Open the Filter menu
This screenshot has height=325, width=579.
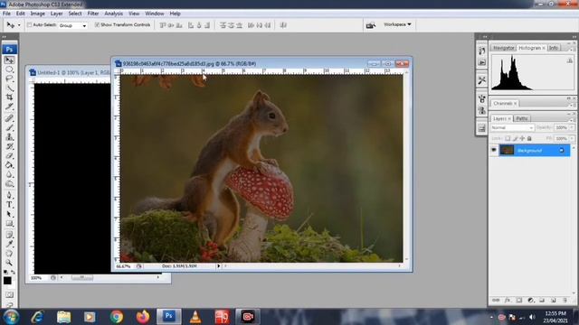(92, 14)
